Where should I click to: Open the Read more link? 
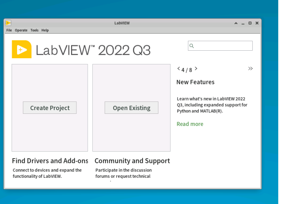190,124
